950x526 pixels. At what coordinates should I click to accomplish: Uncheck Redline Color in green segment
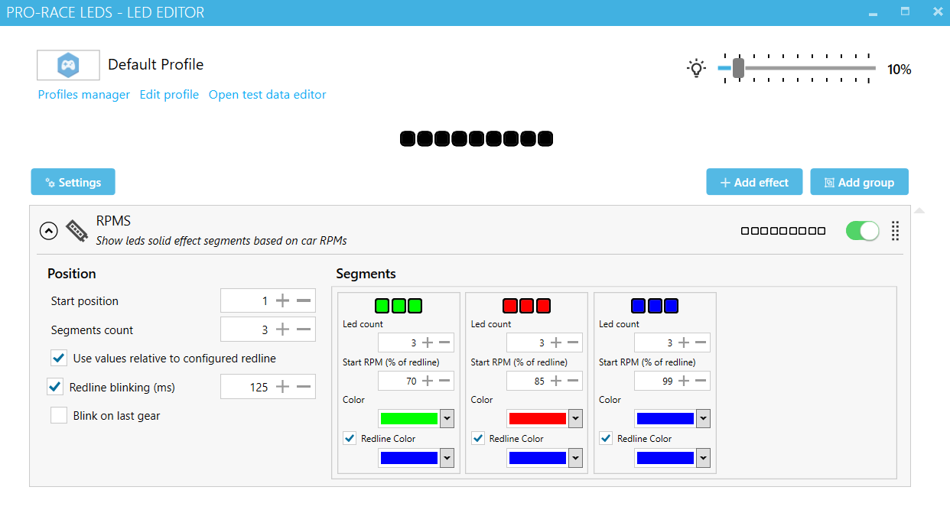point(350,438)
